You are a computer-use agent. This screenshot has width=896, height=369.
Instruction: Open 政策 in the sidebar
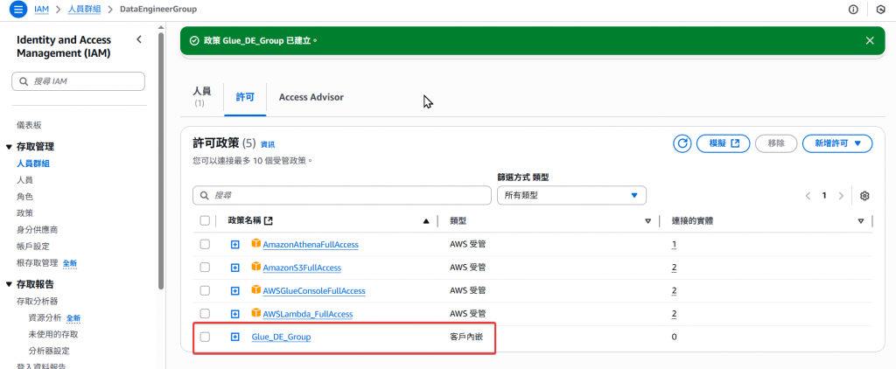pos(25,213)
